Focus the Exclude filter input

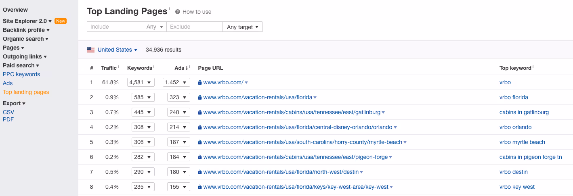tap(195, 27)
